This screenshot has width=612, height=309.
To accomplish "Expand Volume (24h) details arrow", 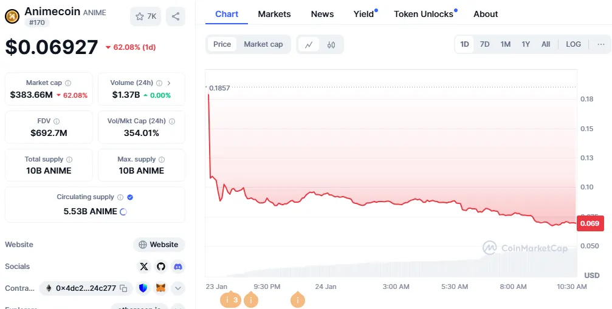I will click(x=169, y=83).
